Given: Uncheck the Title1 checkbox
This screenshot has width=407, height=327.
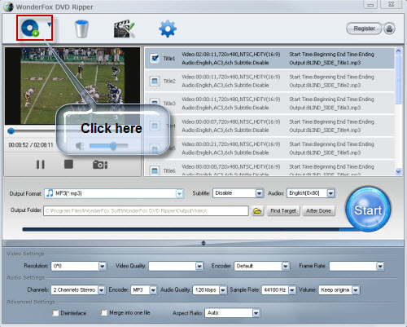Looking at the screenshot, I should 155,58.
